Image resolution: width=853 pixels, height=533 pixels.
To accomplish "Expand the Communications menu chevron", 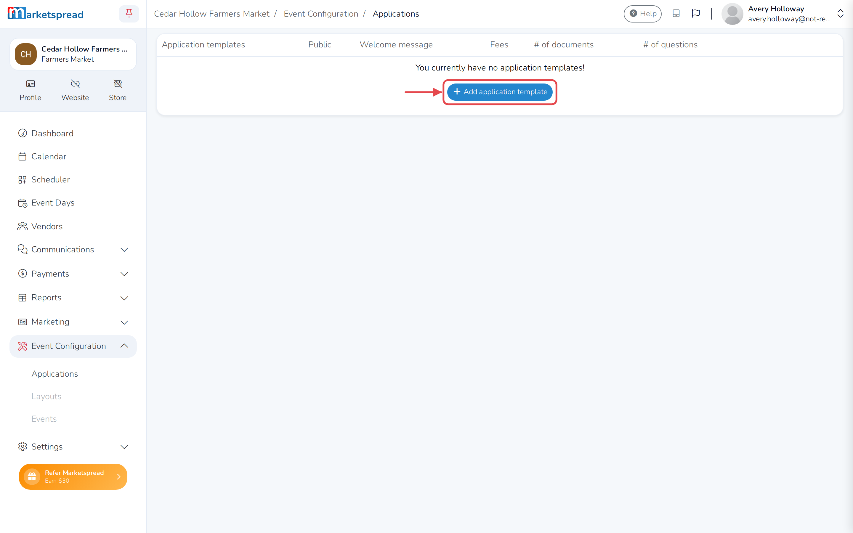I will pyautogui.click(x=124, y=250).
